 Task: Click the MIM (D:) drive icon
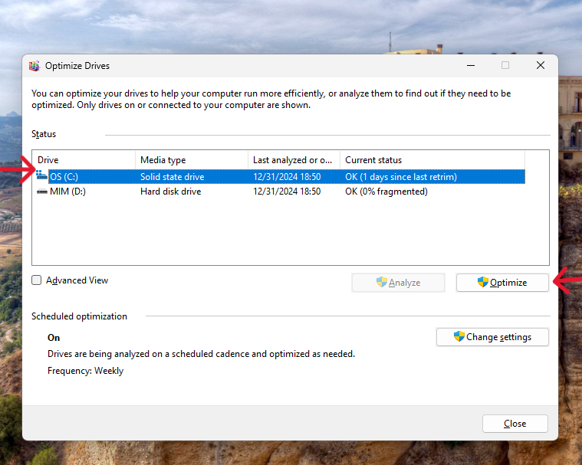tap(42, 192)
